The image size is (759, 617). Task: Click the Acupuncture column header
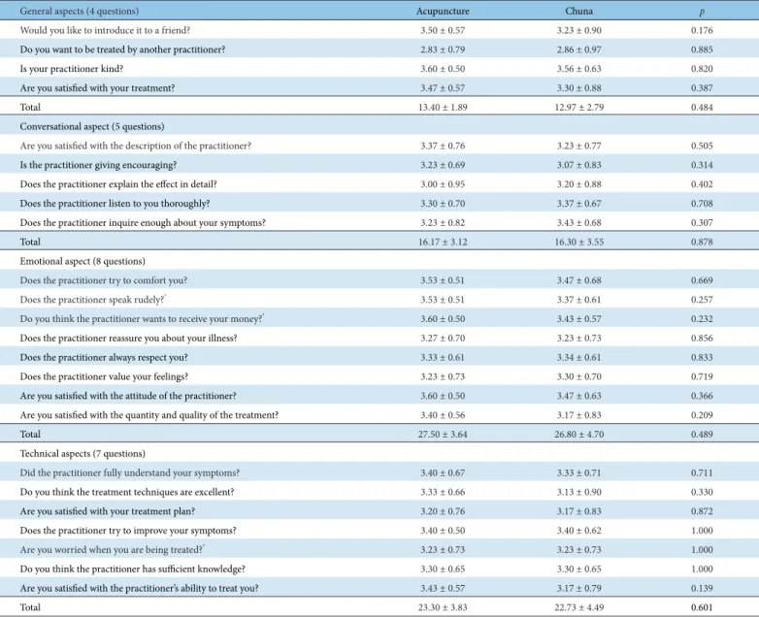click(443, 11)
